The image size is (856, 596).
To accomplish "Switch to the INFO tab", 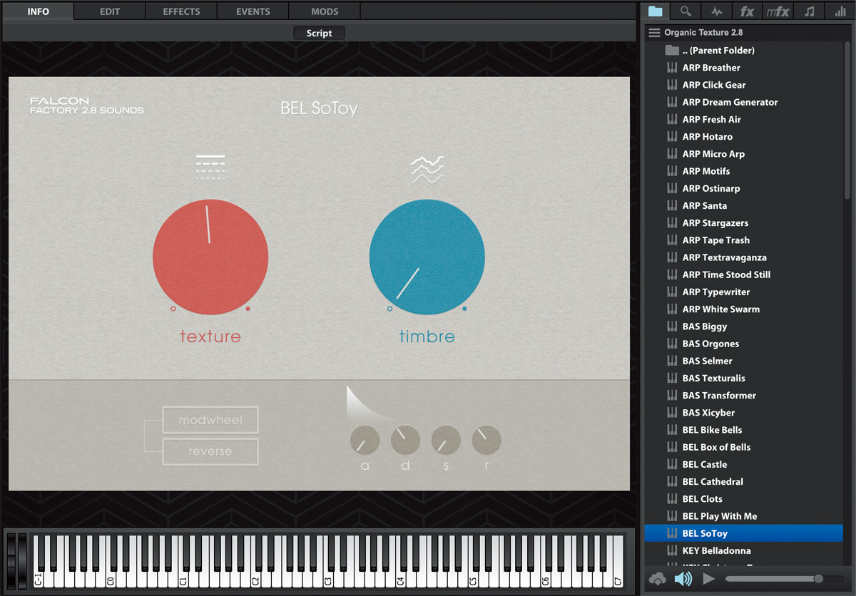I will (39, 11).
